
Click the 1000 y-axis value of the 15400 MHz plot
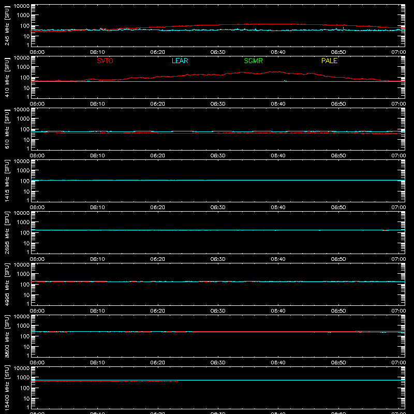tap(23, 378)
